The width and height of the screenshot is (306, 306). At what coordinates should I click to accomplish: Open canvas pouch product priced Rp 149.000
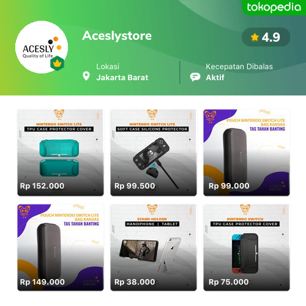(61, 247)
